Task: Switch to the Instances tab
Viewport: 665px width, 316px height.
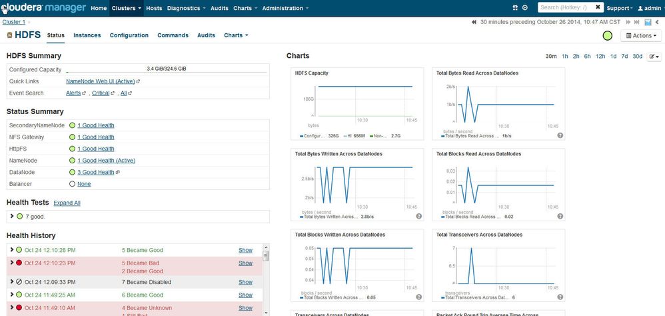Action: (x=87, y=35)
